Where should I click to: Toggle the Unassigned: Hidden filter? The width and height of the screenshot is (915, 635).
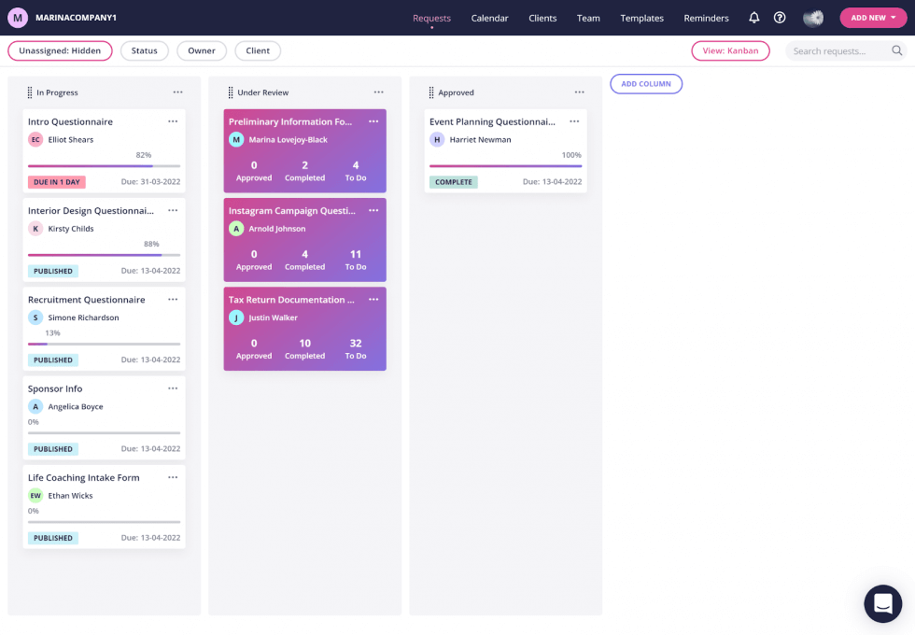point(60,50)
